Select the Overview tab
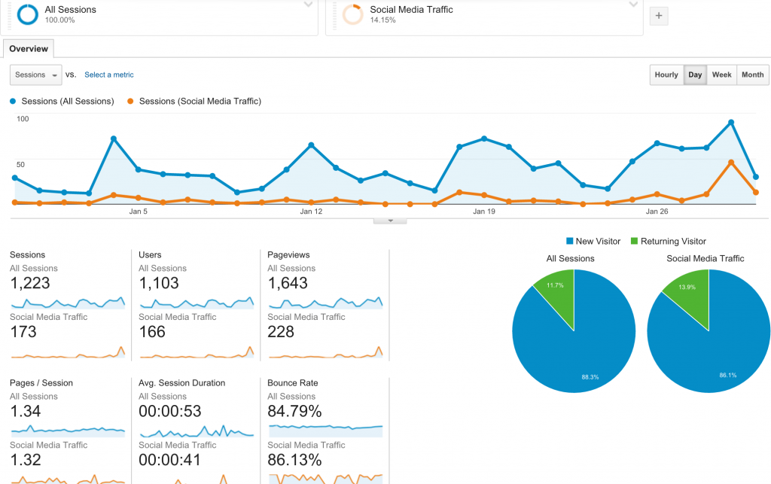The image size is (771, 484). 29,49
